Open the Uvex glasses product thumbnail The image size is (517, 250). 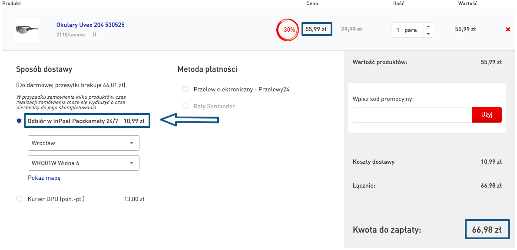pyautogui.click(x=27, y=29)
